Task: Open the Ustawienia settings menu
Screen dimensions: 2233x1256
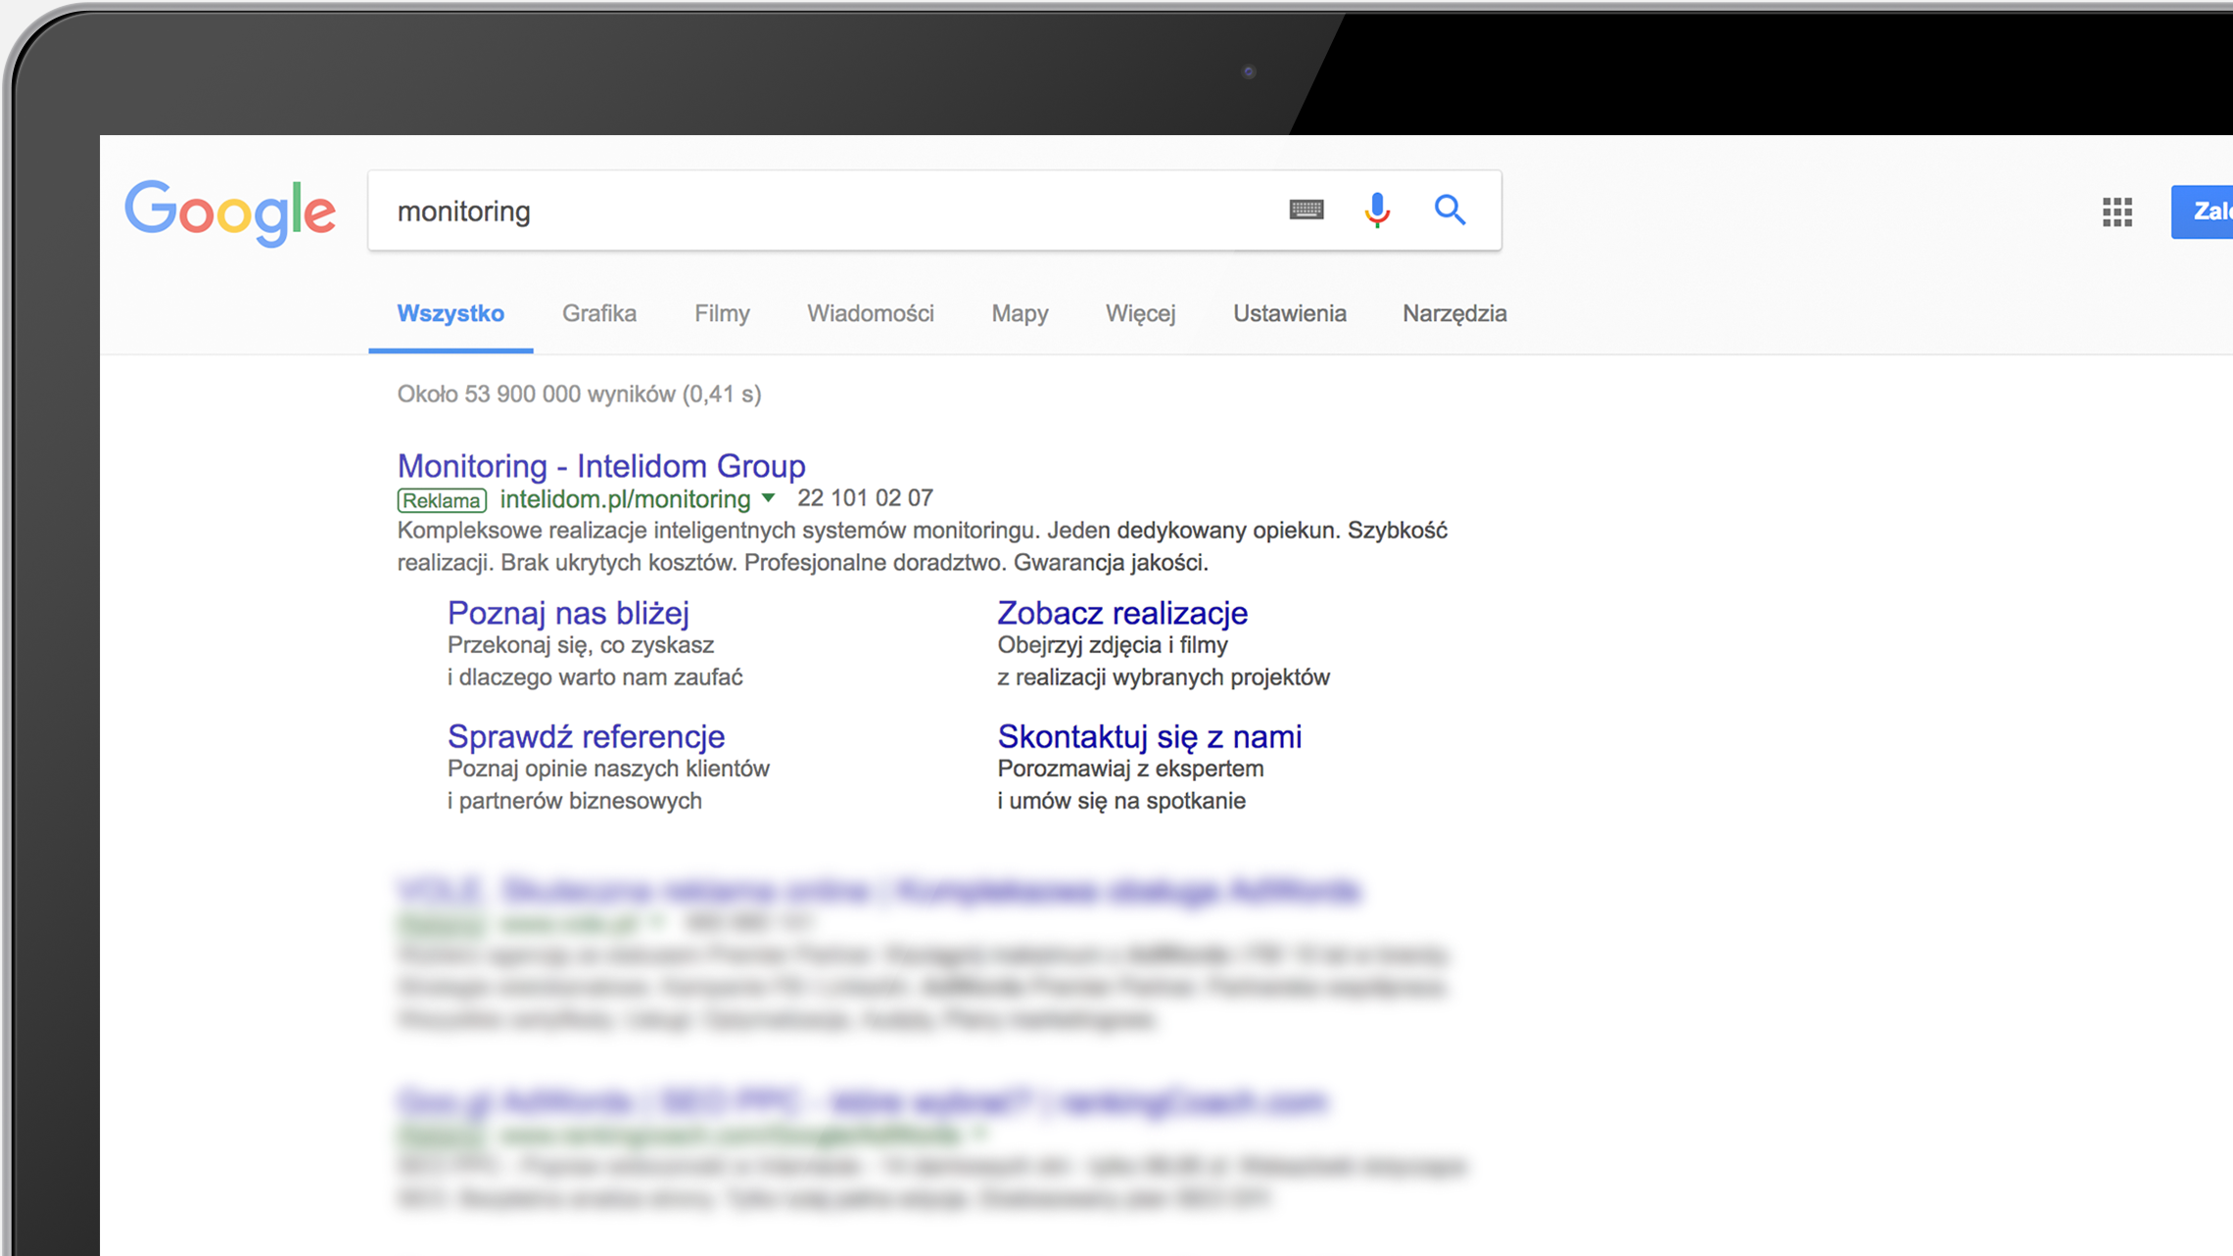Action: [1289, 314]
